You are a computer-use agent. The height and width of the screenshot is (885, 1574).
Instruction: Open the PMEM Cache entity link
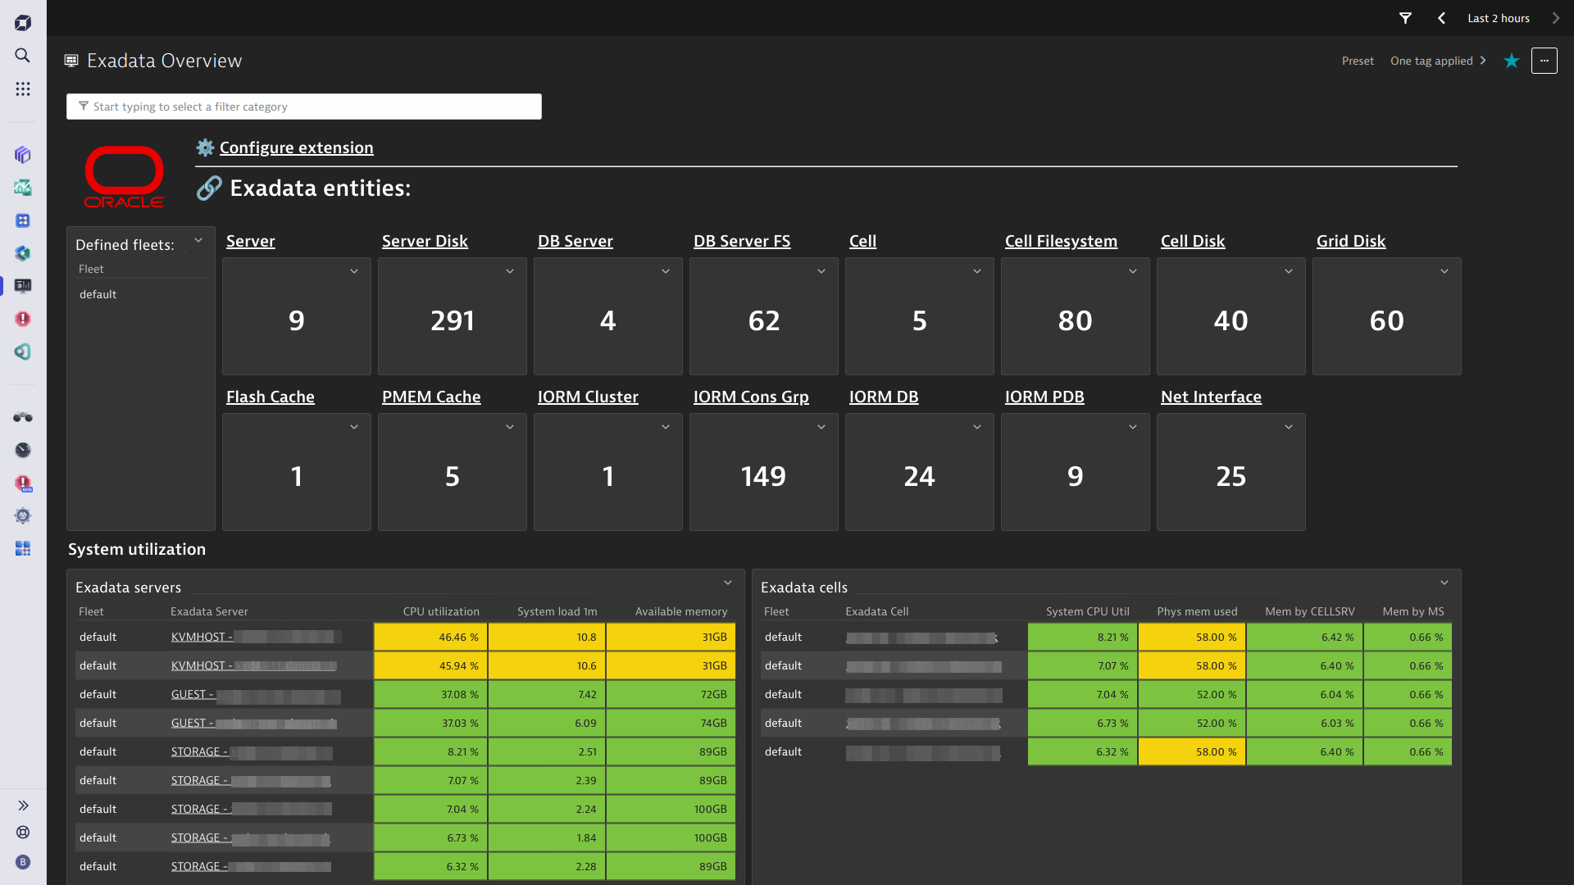(431, 397)
